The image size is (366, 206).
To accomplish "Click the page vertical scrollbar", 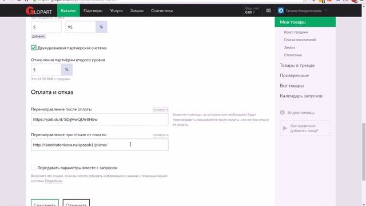I will point(364,152).
